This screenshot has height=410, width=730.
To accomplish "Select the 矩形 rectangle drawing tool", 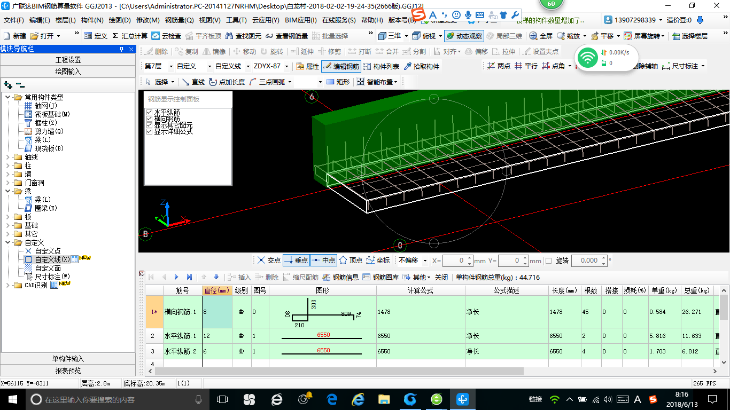I will [338, 82].
